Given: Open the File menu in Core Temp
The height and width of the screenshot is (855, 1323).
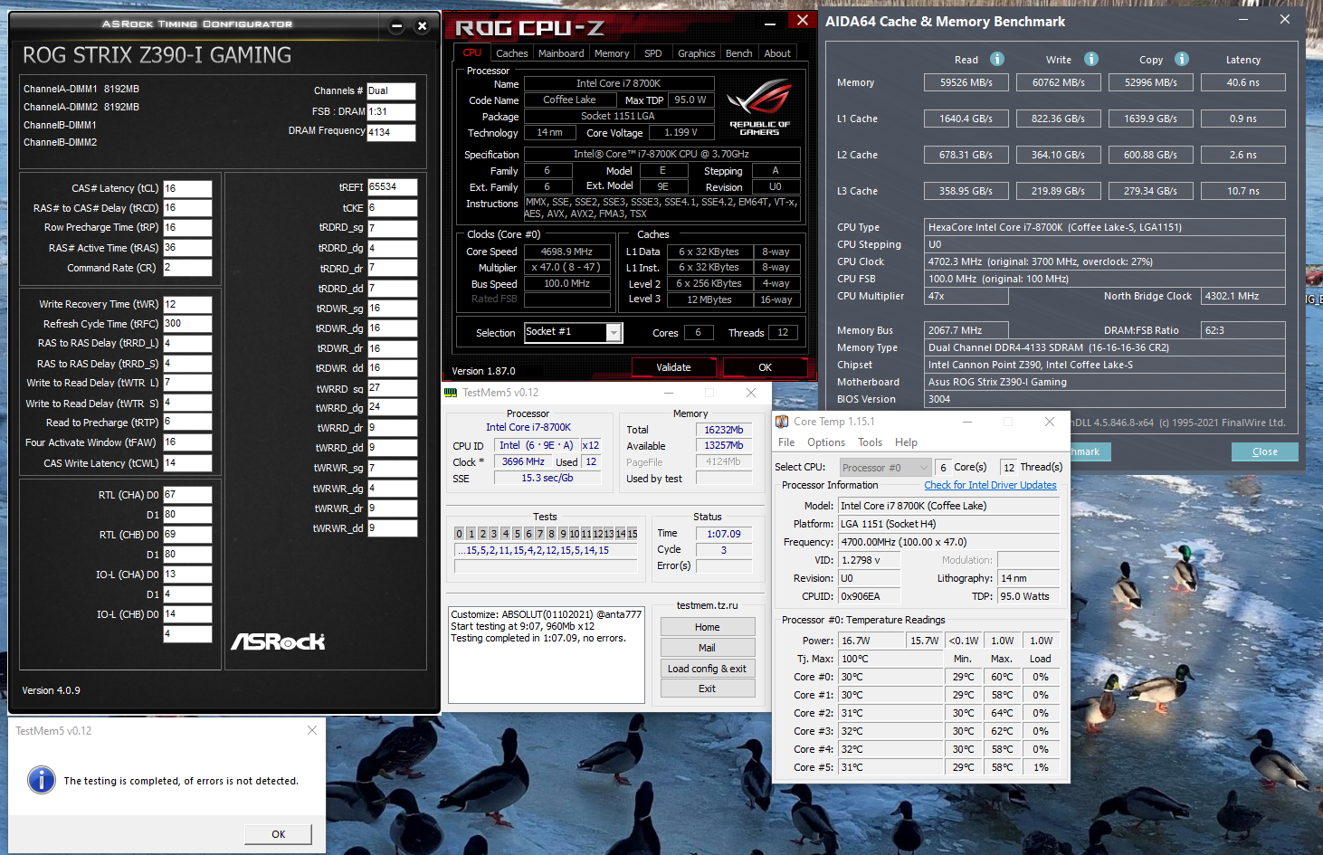Looking at the screenshot, I should pyautogui.click(x=786, y=442).
